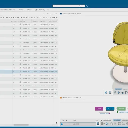The image size is (128, 128).
Task: Click the document clock icon in lifecycle toolbar
Action: pos(111,123)
